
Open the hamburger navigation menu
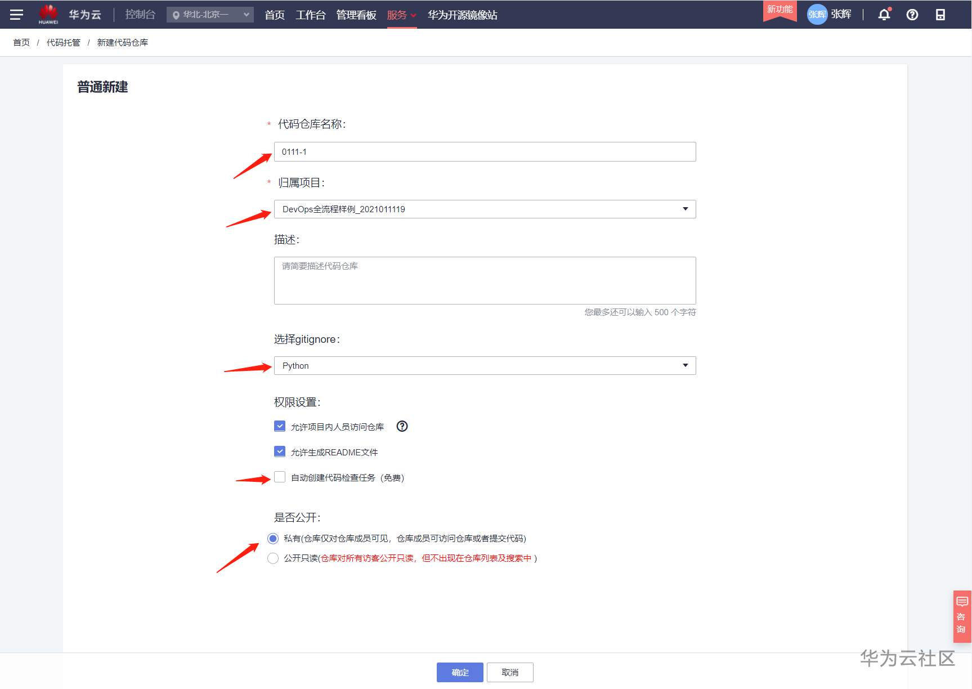(16, 15)
